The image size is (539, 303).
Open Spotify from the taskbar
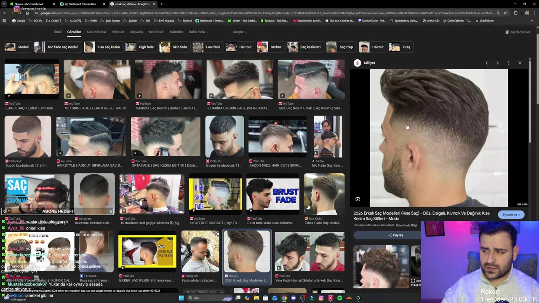340,298
